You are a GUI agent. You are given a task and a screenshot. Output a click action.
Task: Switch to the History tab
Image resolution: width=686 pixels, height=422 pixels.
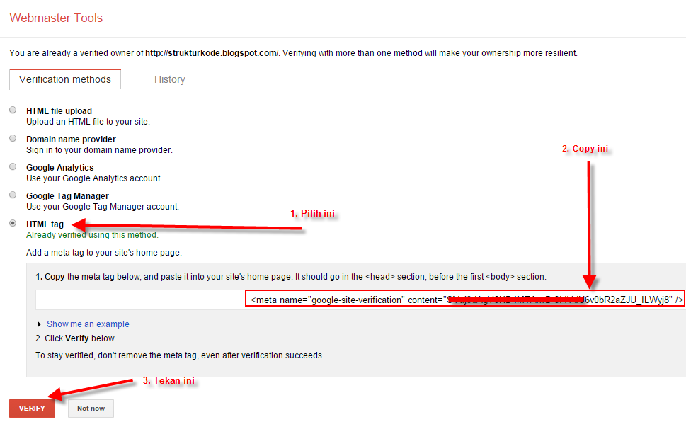(170, 80)
